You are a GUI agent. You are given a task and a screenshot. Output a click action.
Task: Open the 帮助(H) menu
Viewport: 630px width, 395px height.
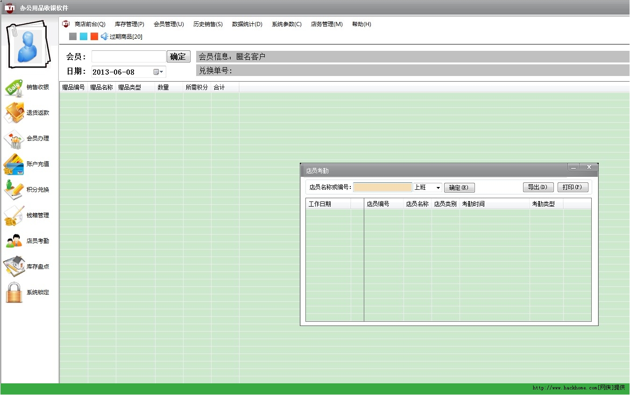coord(361,24)
